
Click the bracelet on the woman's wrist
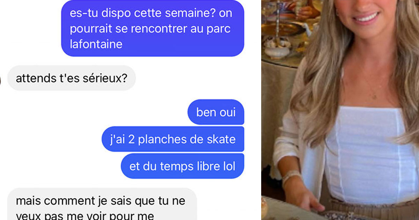pyautogui.click(x=291, y=177)
